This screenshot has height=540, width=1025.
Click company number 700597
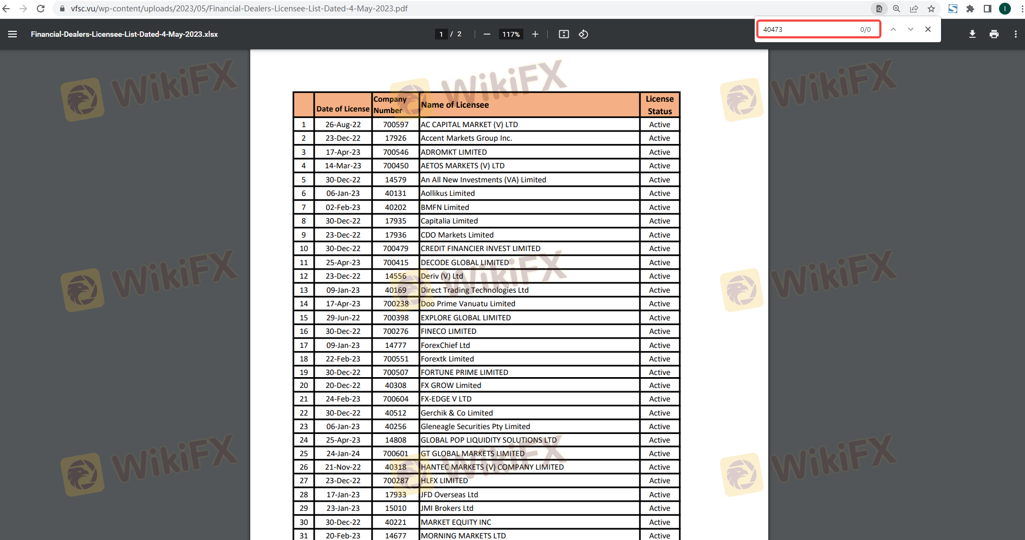(395, 124)
